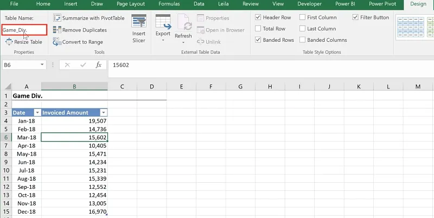
Task: Click the Remove Duplicates icon
Action: [57, 30]
